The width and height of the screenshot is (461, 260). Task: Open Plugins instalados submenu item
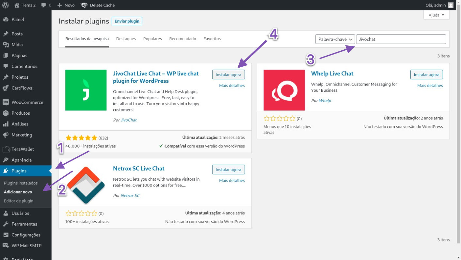tap(21, 183)
